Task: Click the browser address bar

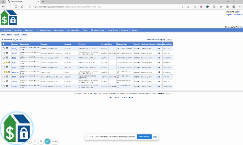Action: (97, 6)
